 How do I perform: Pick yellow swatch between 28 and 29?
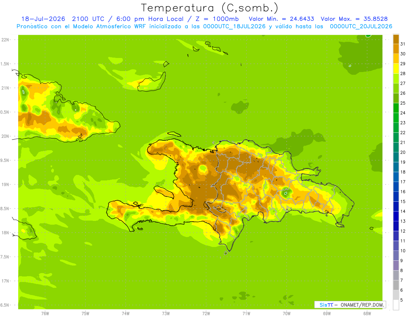click(396, 69)
